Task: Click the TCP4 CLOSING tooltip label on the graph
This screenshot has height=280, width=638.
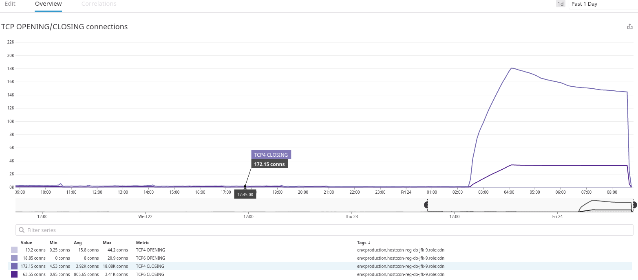Action: [271, 155]
